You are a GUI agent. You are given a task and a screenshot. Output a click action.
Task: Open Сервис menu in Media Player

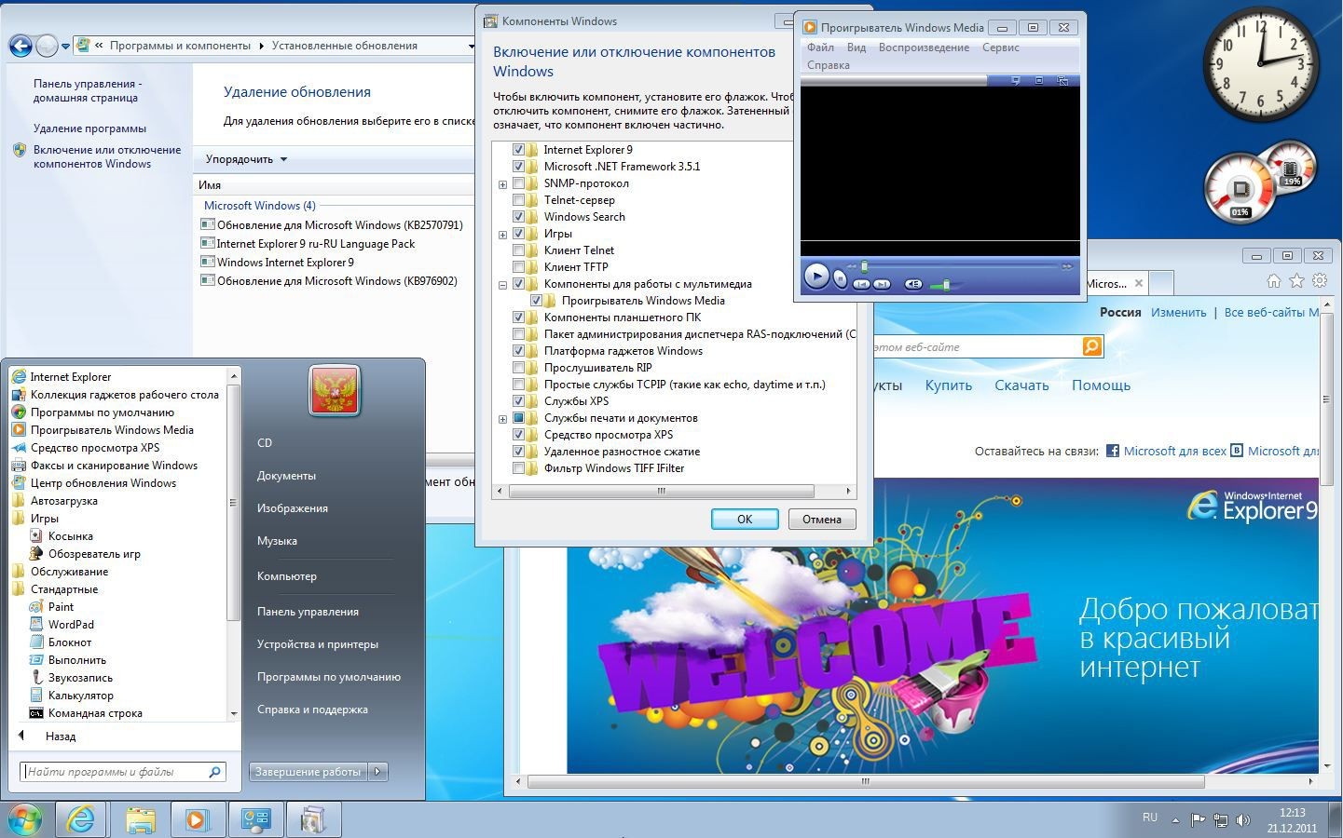tap(1001, 47)
